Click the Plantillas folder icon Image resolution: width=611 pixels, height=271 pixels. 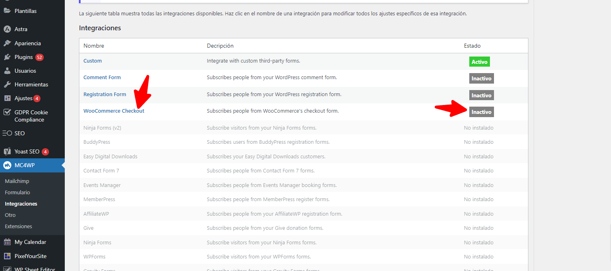click(x=7, y=11)
